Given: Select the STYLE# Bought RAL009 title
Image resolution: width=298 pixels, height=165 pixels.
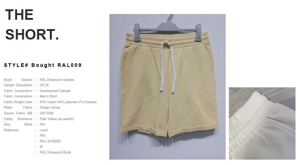Looking at the screenshot, I should click(x=43, y=65).
